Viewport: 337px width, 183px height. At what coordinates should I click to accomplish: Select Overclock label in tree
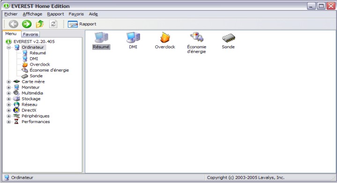40,65
